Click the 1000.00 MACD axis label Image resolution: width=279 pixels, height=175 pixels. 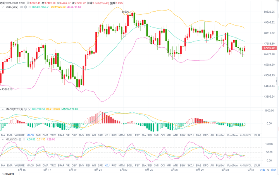(x=269, y=111)
